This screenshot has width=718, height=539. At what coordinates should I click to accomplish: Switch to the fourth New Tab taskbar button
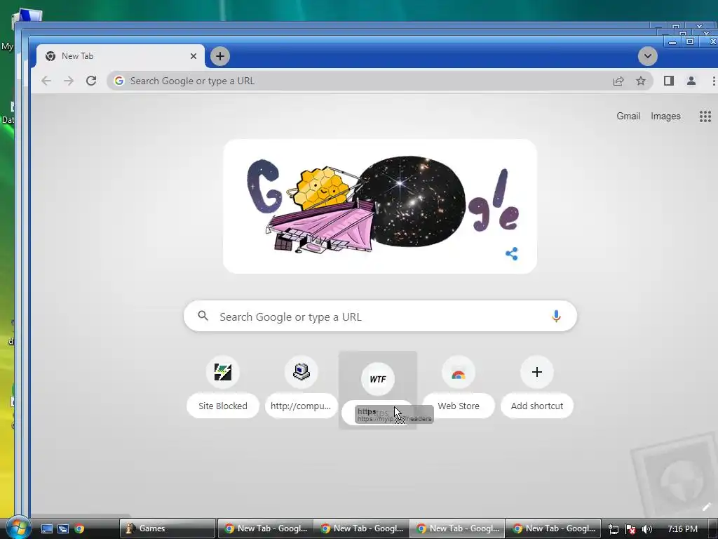pos(553,528)
